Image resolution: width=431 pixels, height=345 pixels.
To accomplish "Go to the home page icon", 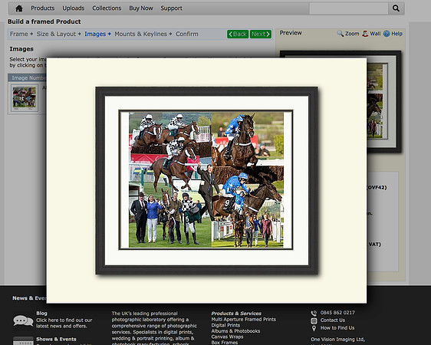I will pos(19,8).
